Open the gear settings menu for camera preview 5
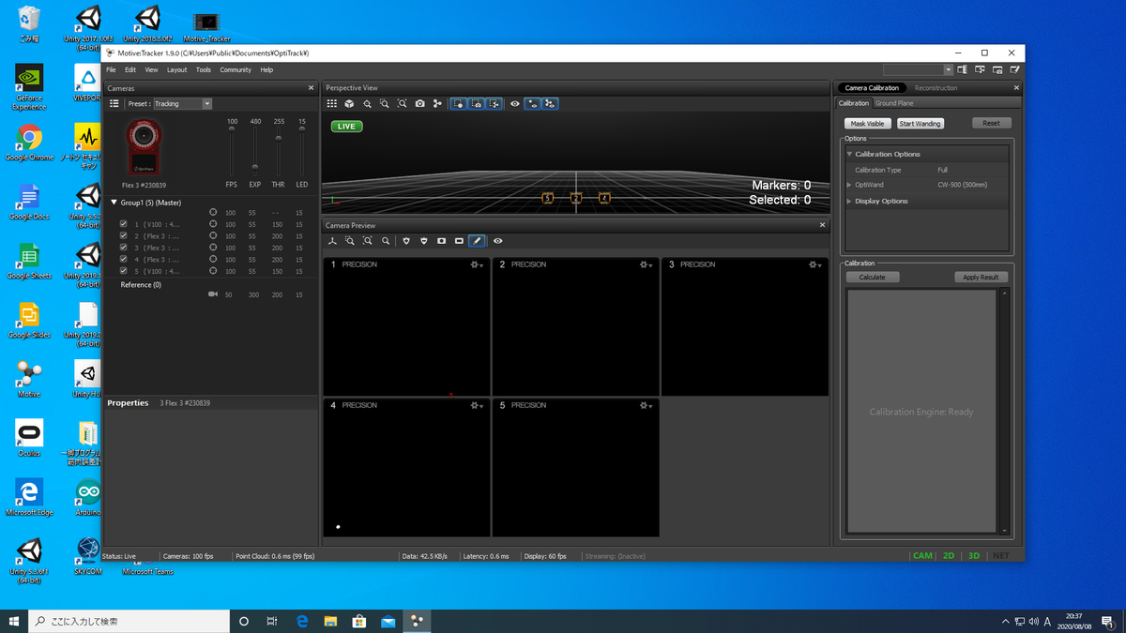The image size is (1126, 633). tap(646, 406)
